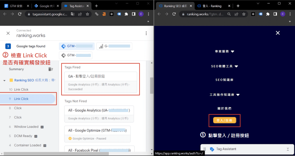The width and height of the screenshot is (295, 156).
Task: Switch to the 登入 - Ranking tab
Action: (x=212, y=6)
